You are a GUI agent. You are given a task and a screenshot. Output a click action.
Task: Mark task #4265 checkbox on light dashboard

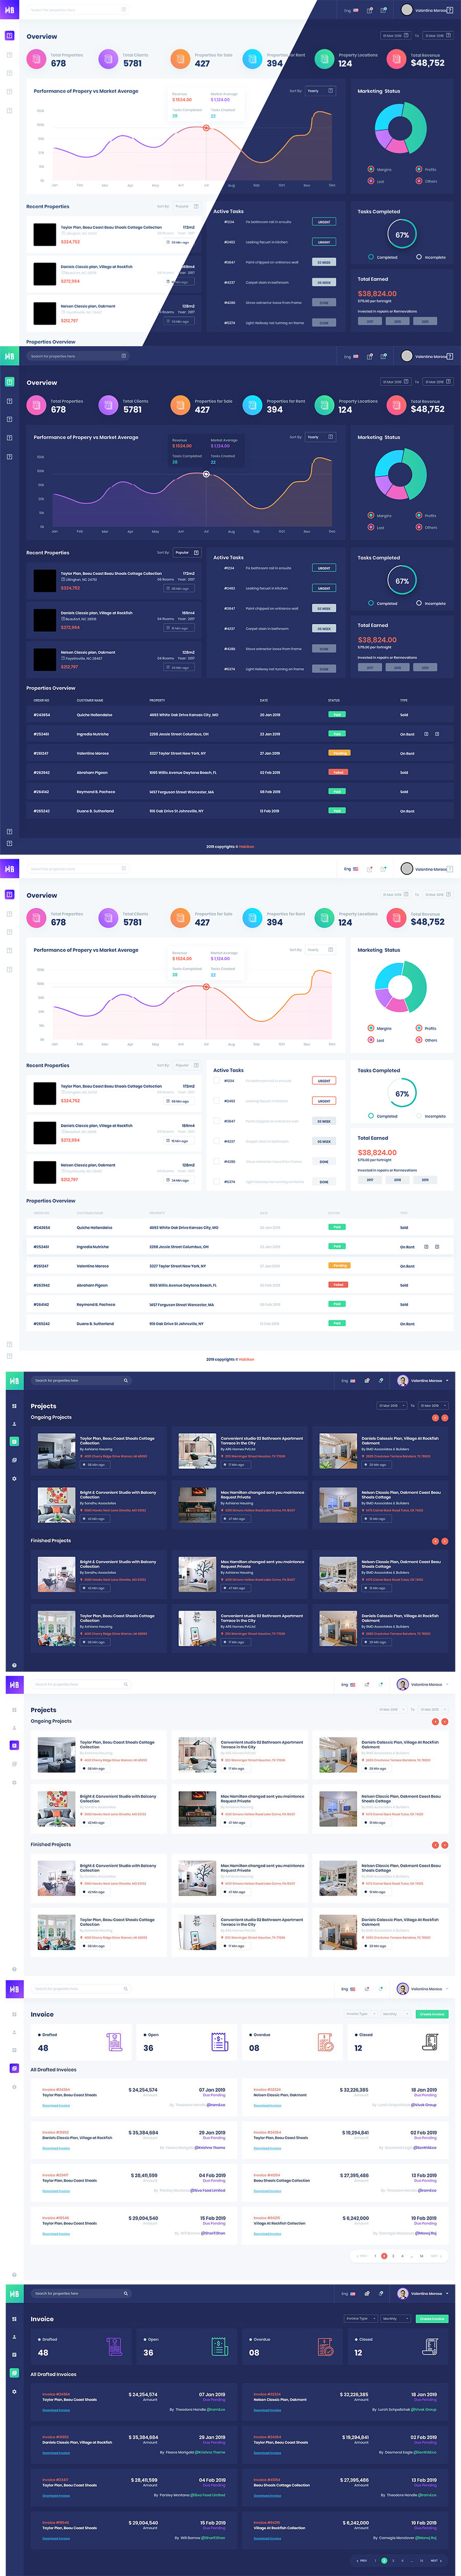tap(217, 1162)
